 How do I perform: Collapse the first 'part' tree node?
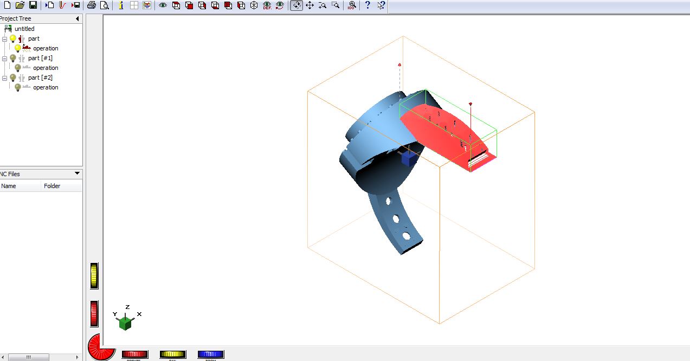click(x=5, y=39)
